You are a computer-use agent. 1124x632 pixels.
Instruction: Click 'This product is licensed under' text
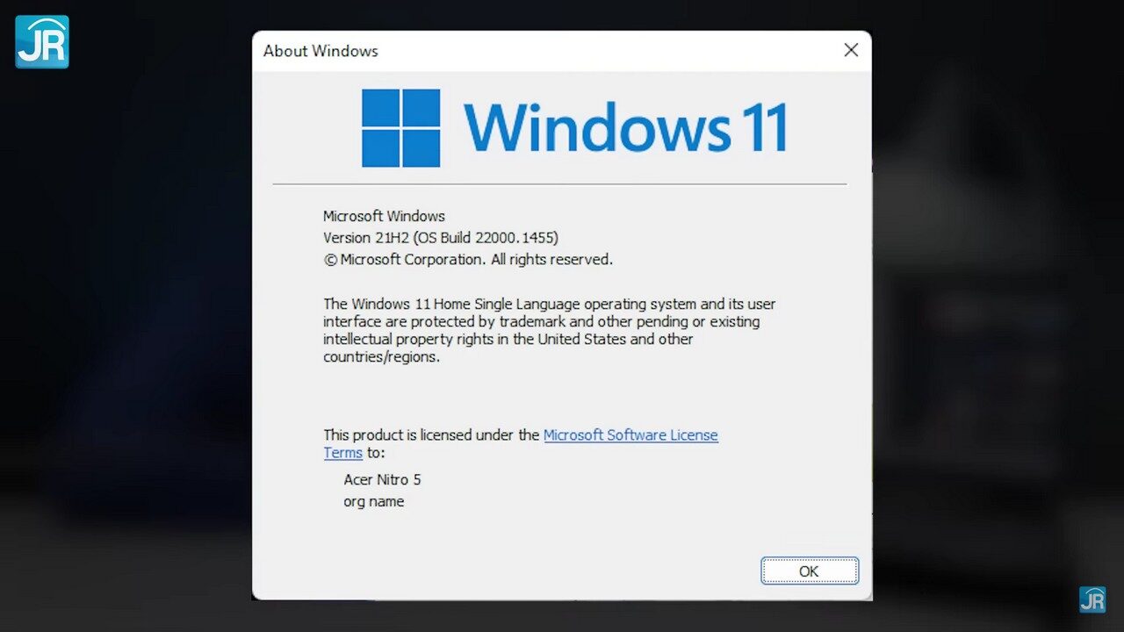(431, 434)
